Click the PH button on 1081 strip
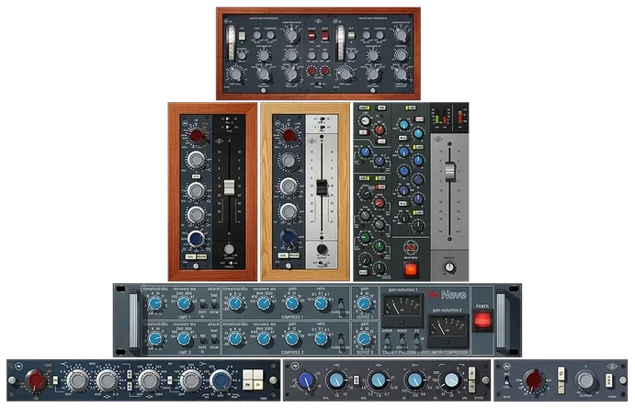This screenshot has height=408, width=635. (247, 384)
